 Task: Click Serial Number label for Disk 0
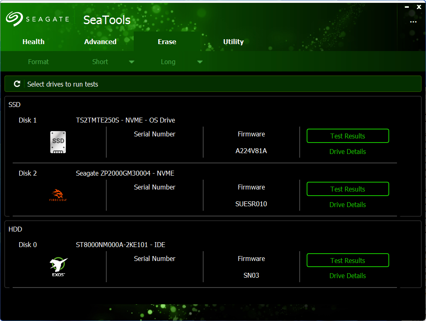[155, 259]
